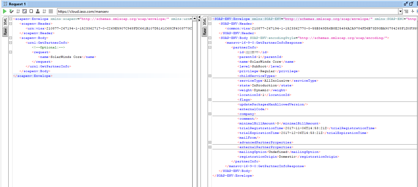Screen dimensions: 418x187
Task: Click the minimalBillAmount line
Action: click(279, 123)
